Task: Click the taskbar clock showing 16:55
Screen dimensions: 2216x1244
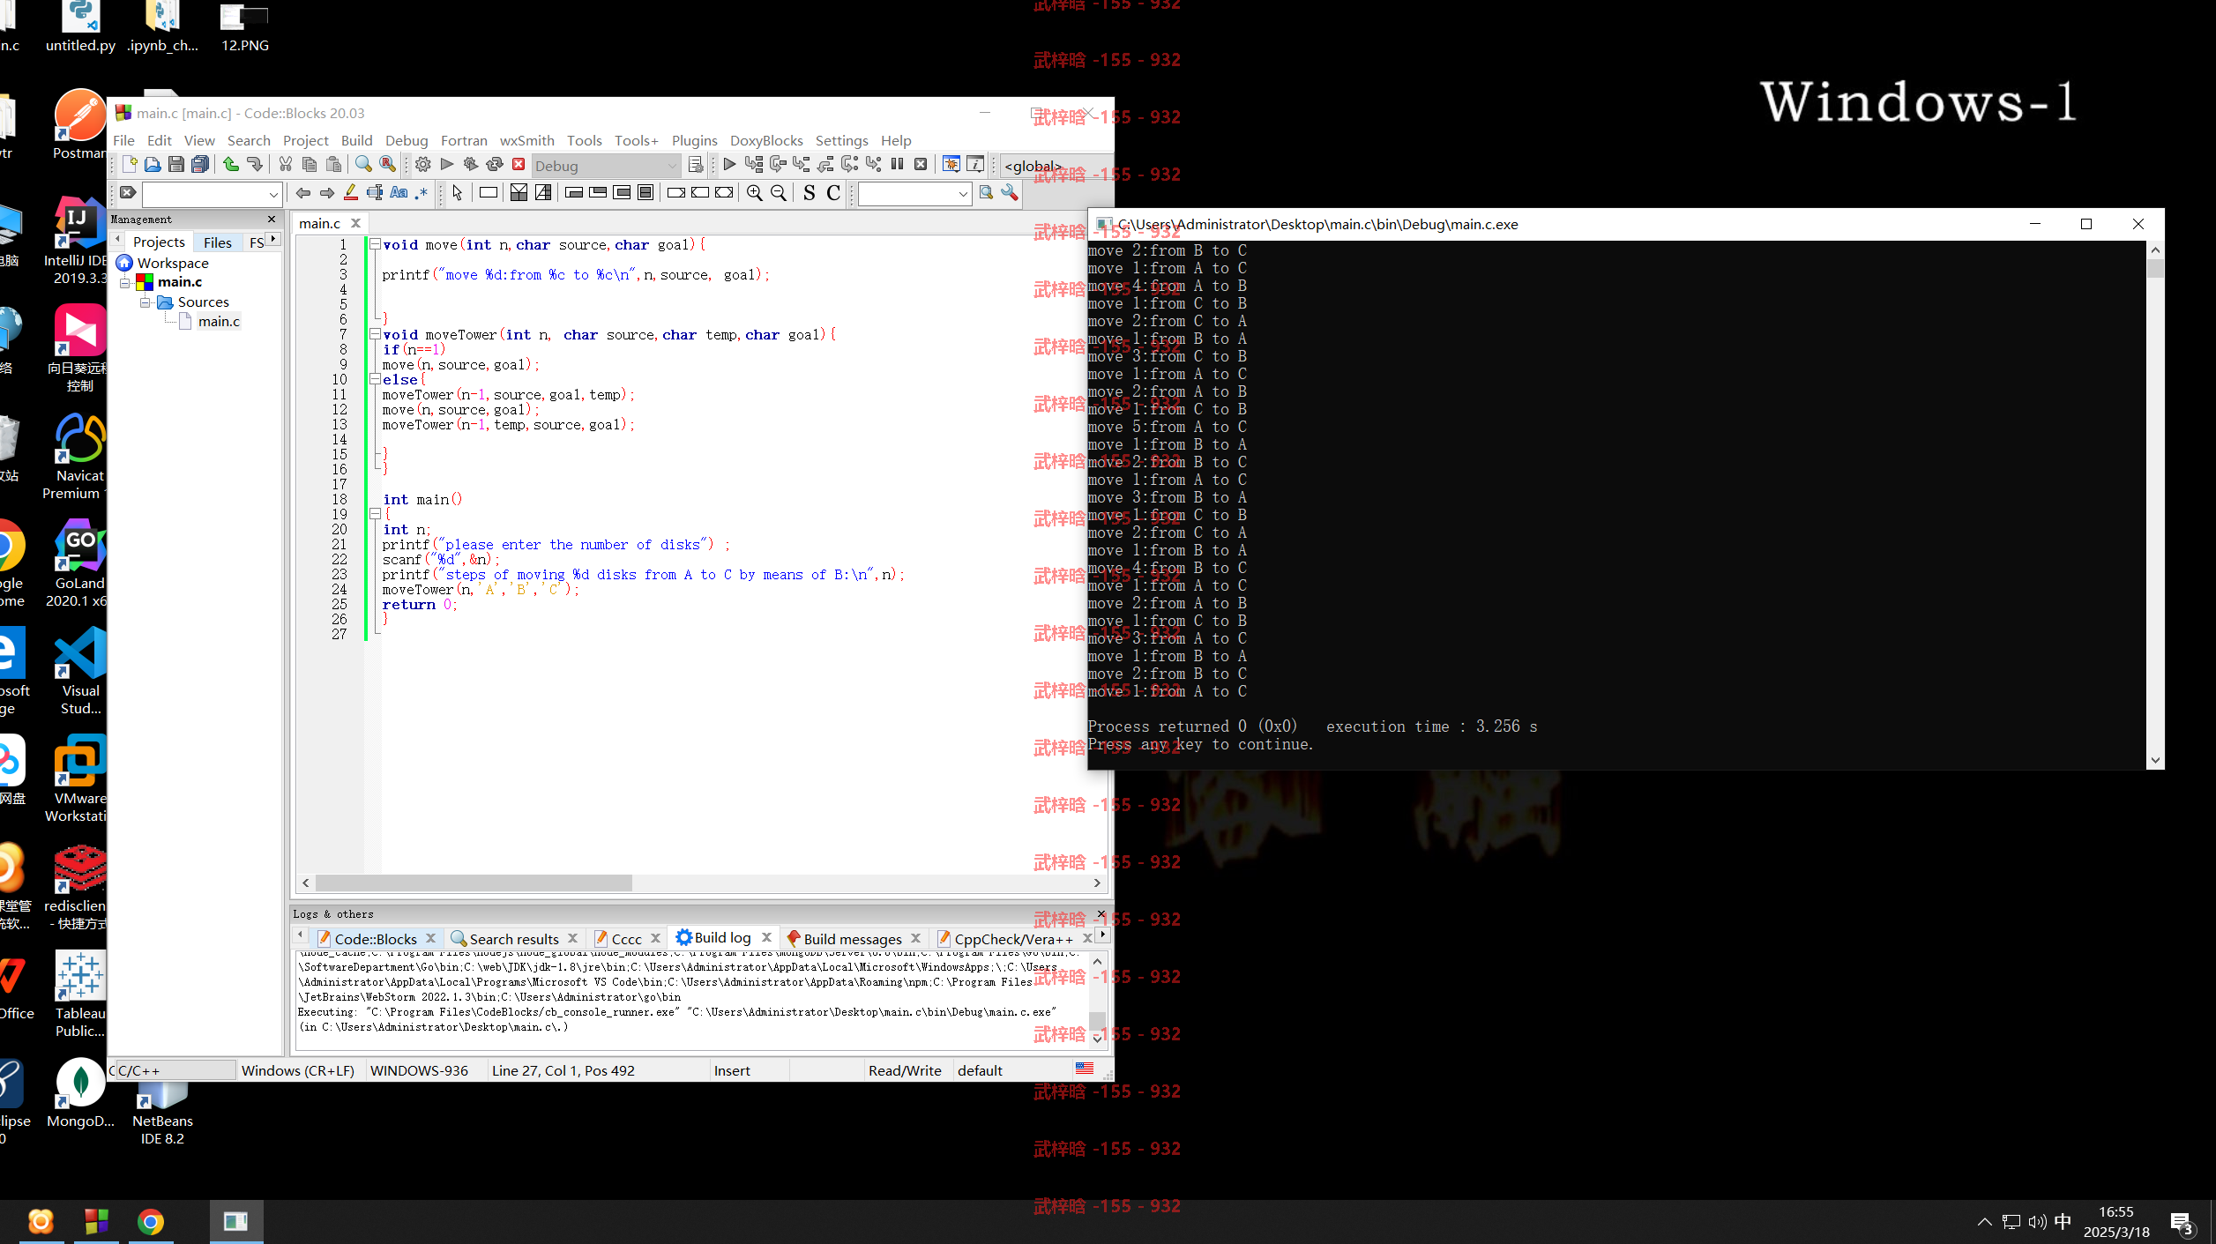Action: [2115, 1212]
